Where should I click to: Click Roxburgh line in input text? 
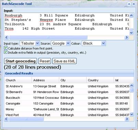click(67, 15)
